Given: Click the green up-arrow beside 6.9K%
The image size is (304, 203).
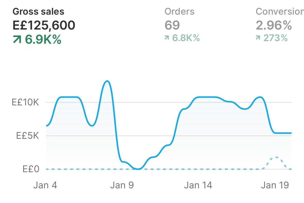Looking at the screenshot, I should pyautogui.click(x=17, y=39).
